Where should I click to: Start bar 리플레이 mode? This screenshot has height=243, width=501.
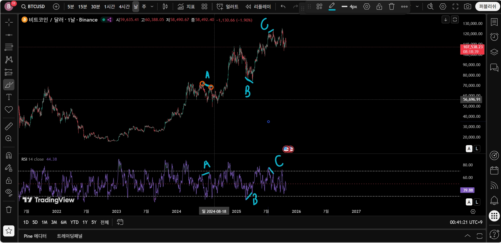[x=258, y=7]
